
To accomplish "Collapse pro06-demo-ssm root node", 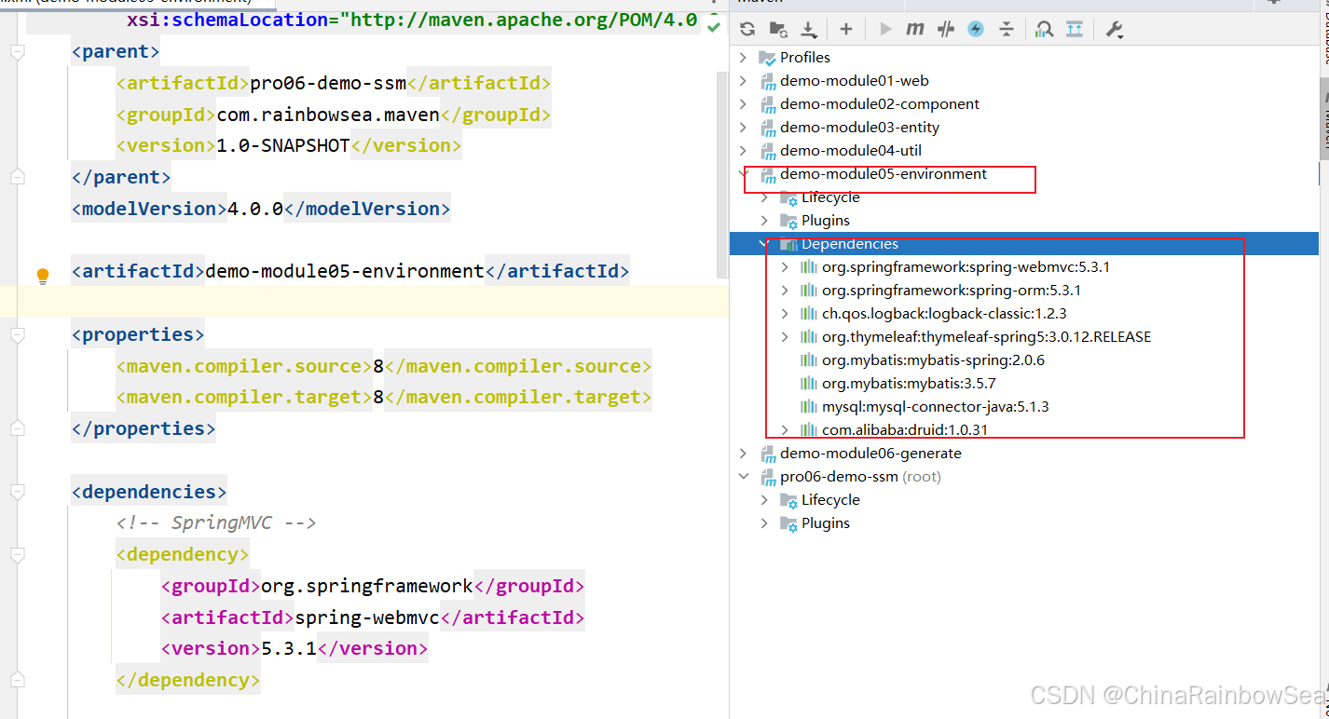I will pyautogui.click(x=743, y=477).
